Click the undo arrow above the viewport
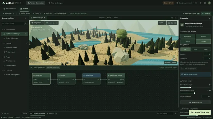Image resolution: width=213 pixels, height=119 pixels. pyautogui.click(x=172, y=18)
